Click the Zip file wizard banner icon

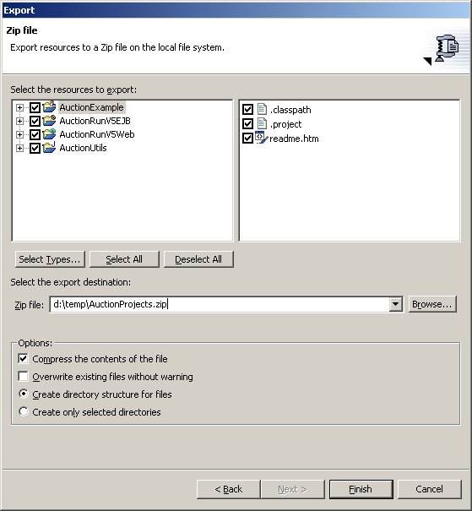coord(447,48)
